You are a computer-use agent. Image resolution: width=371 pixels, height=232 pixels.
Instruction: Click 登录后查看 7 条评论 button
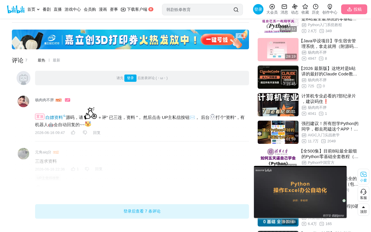(142, 211)
